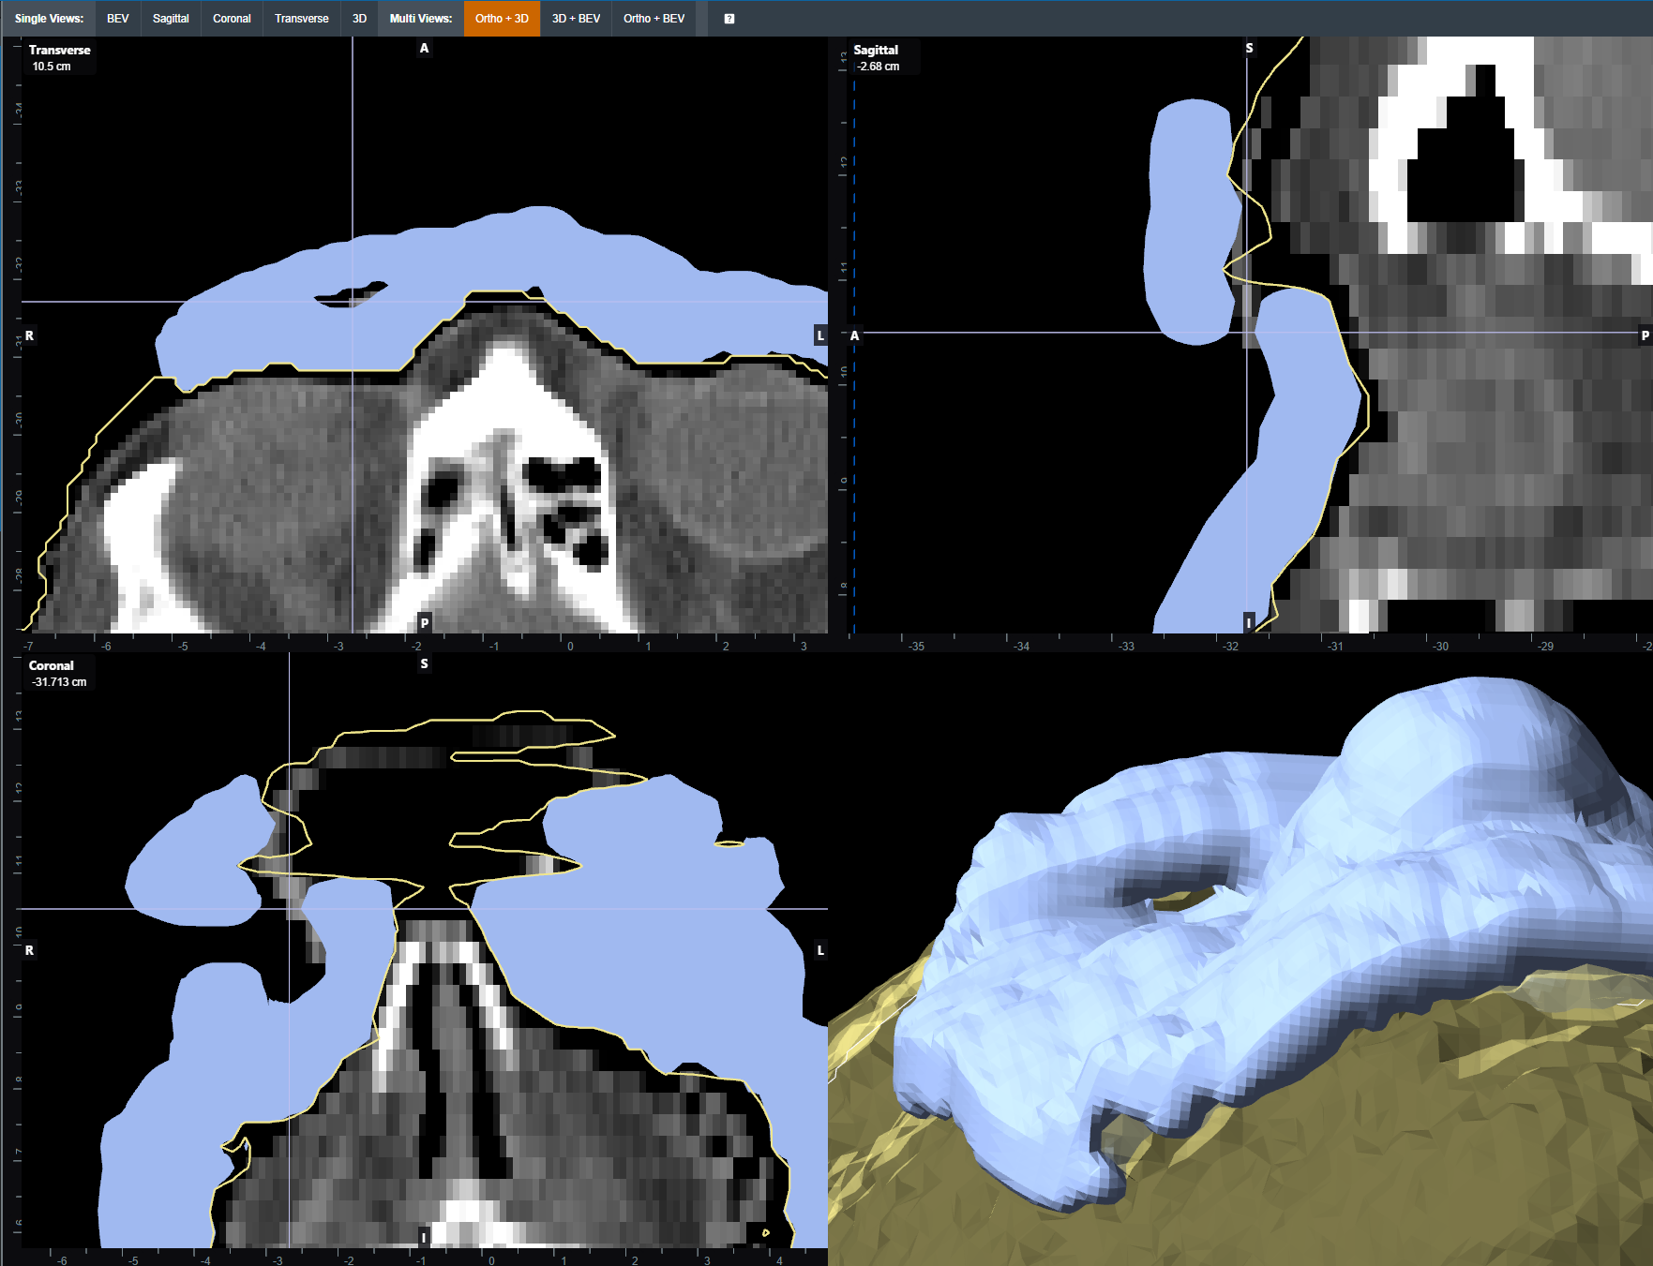Image resolution: width=1653 pixels, height=1266 pixels.
Task: Click the -2.68 cm slice position readout
Action: (879, 67)
